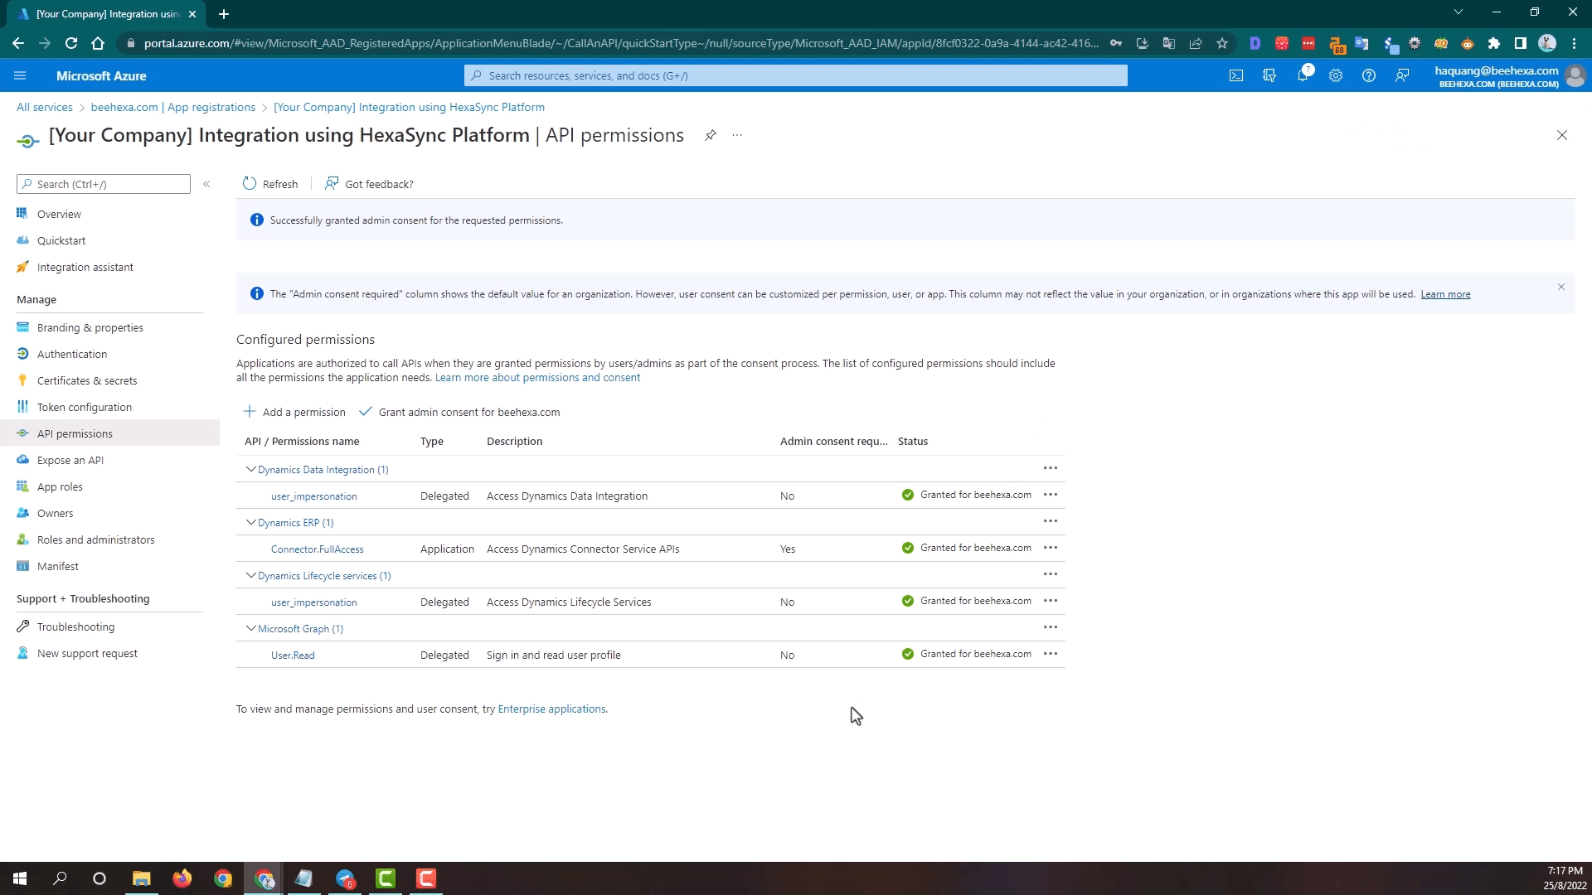
Task: Click the ellipsis icon for Microsoft Graph User.Read
Action: coord(1051,655)
